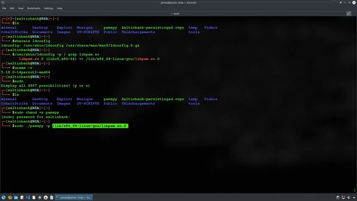The width and height of the screenshot is (357, 201).
Task: Click 'Saltinbank-persistingad.ovpn' in first ls output
Action: point(153,27)
